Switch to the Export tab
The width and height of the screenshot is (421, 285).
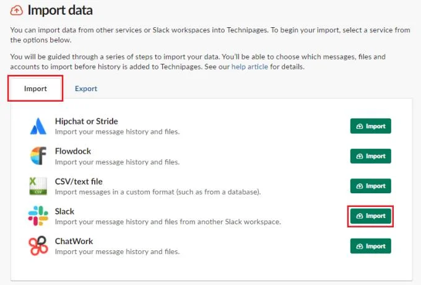tap(86, 89)
